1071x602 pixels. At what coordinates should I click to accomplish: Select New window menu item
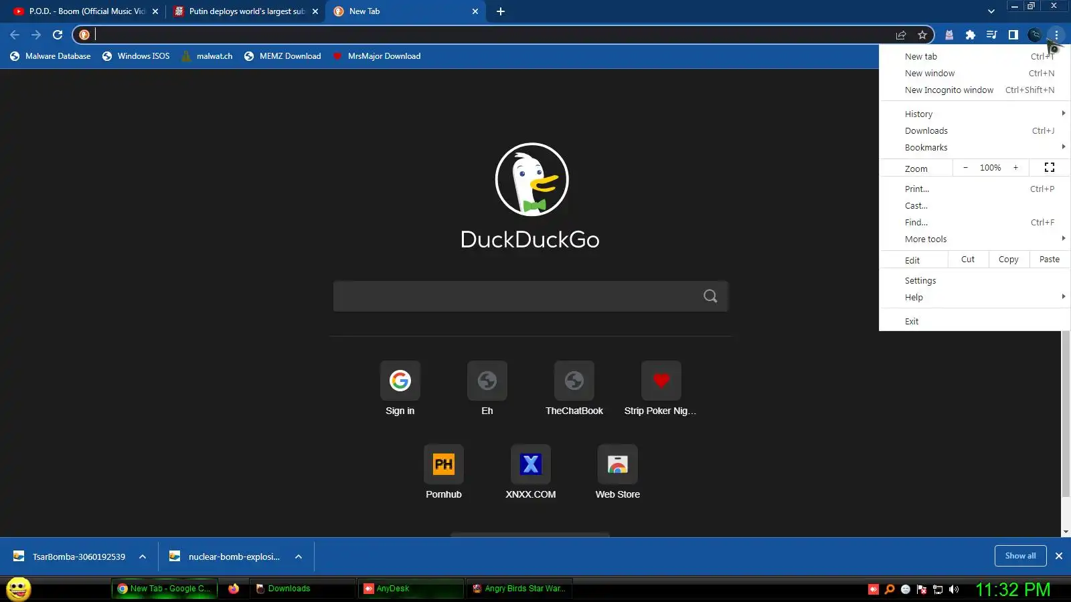(x=975, y=74)
